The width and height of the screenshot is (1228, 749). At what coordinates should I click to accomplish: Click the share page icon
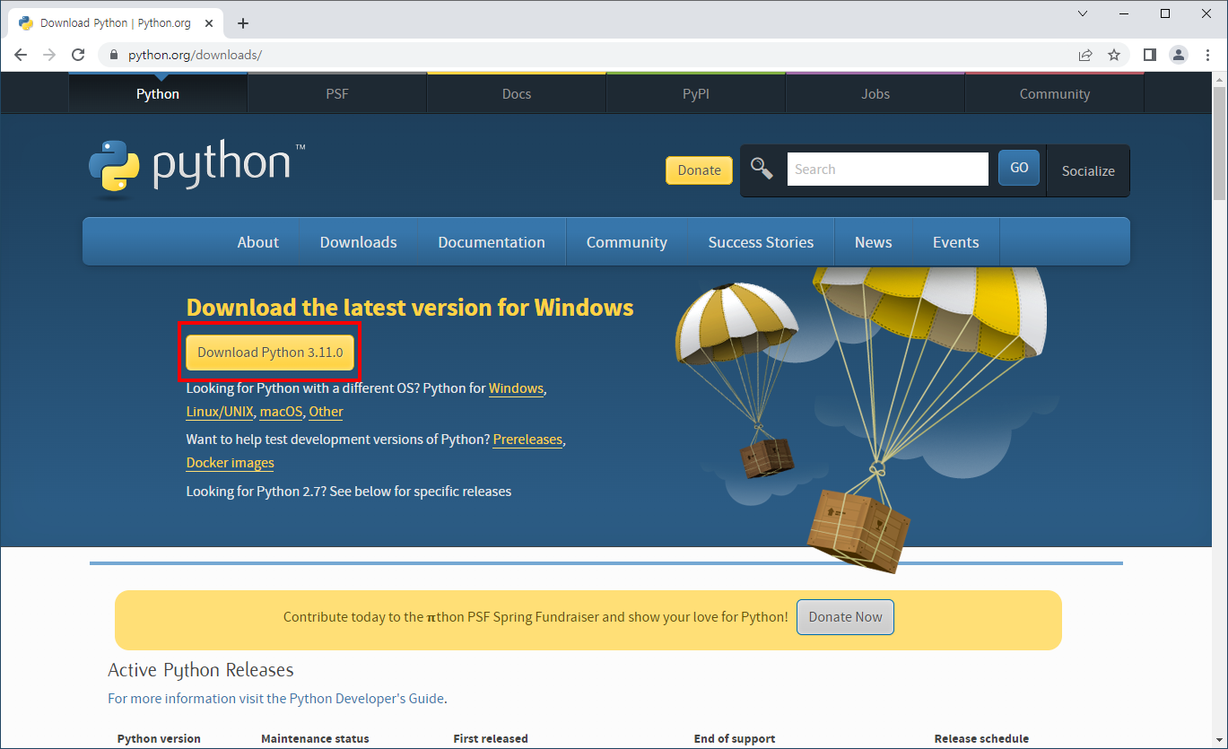(x=1085, y=55)
